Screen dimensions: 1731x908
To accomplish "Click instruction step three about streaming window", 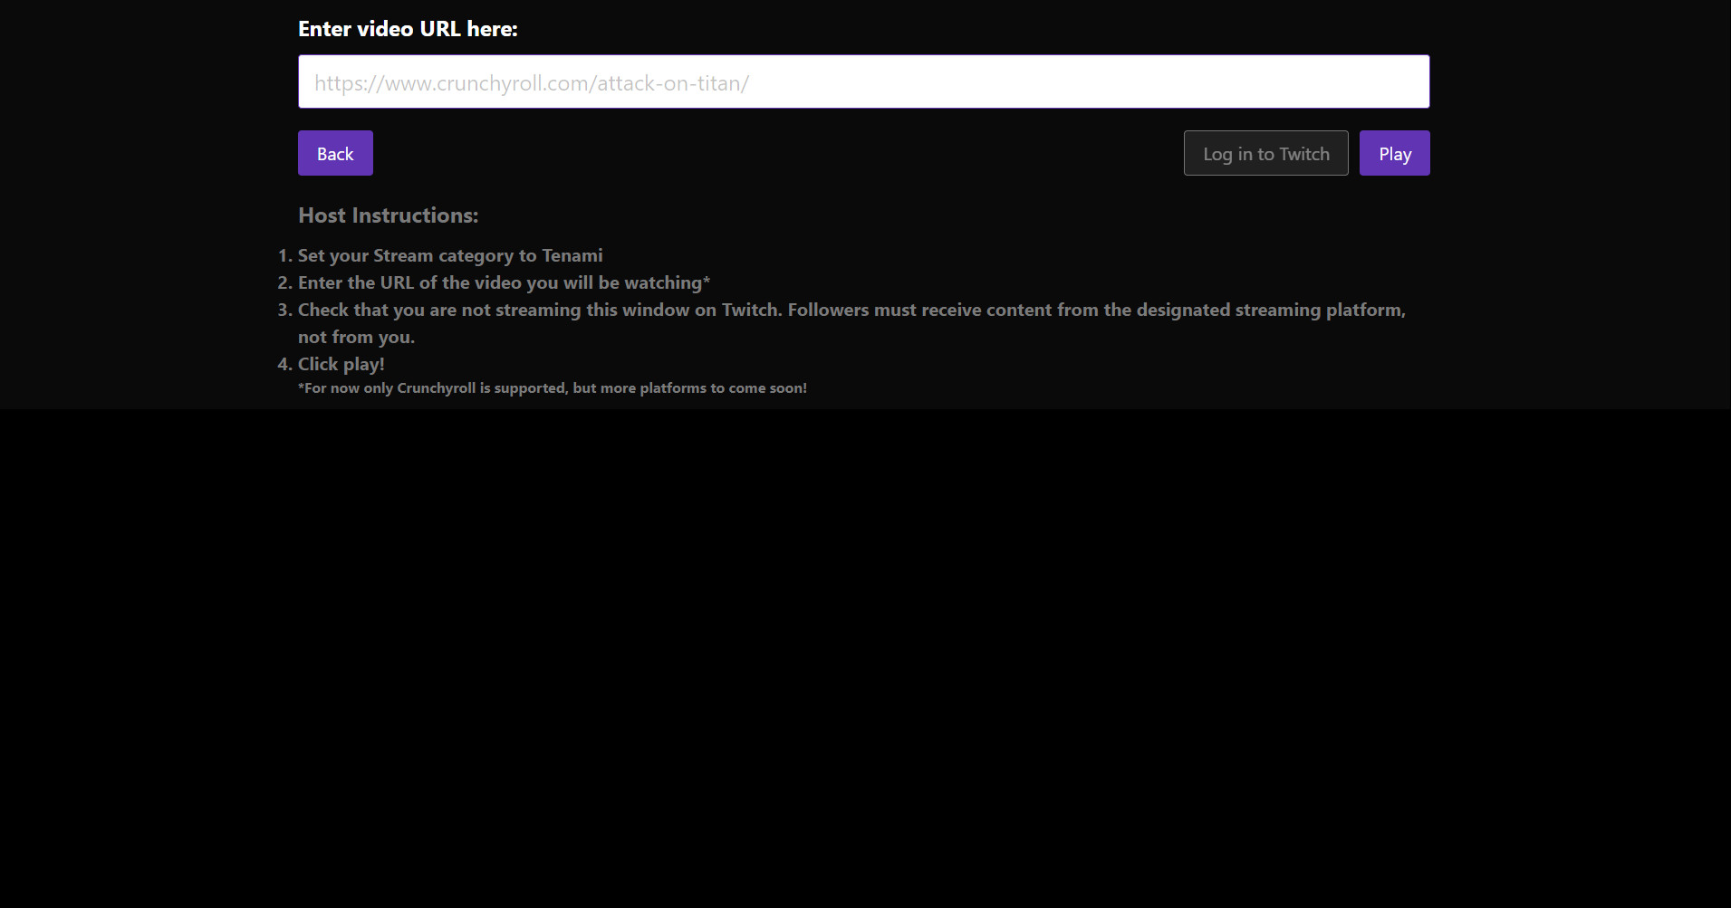I will tap(850, 310).
